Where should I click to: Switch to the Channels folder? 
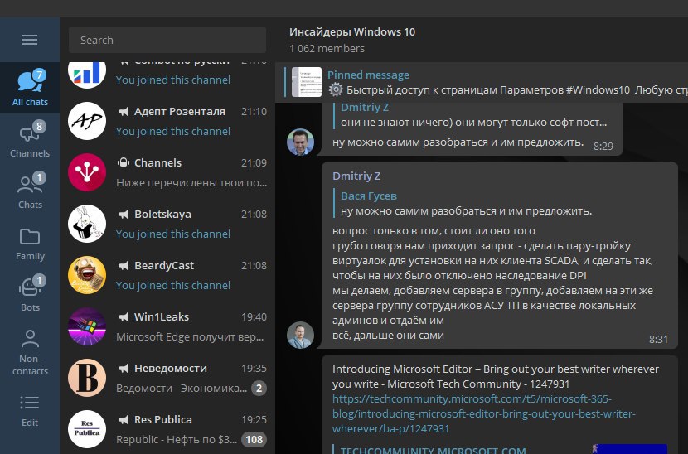pos(30,139)
